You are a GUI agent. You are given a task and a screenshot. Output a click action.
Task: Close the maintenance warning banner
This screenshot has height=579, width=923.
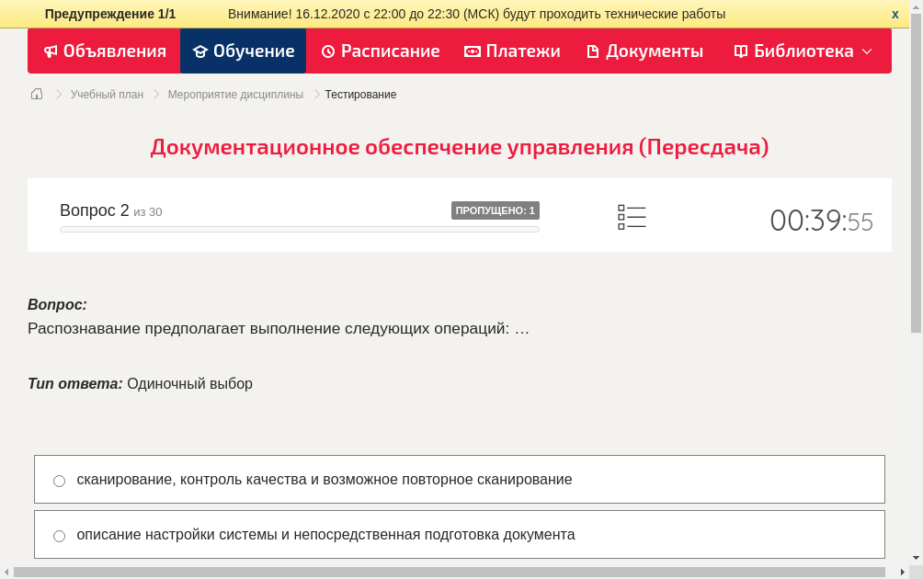point(895,14)
